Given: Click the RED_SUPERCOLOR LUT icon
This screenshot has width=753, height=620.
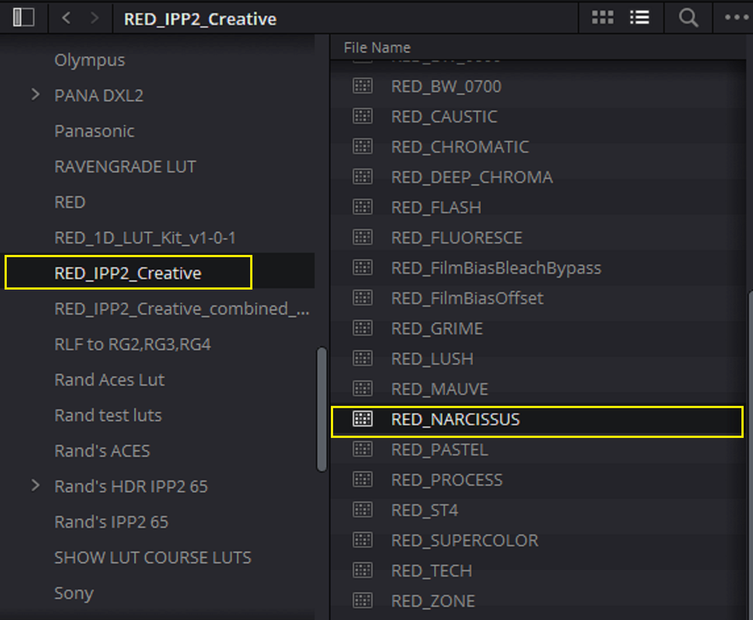Looking at the screenshot, I should (x=363, y=540).
